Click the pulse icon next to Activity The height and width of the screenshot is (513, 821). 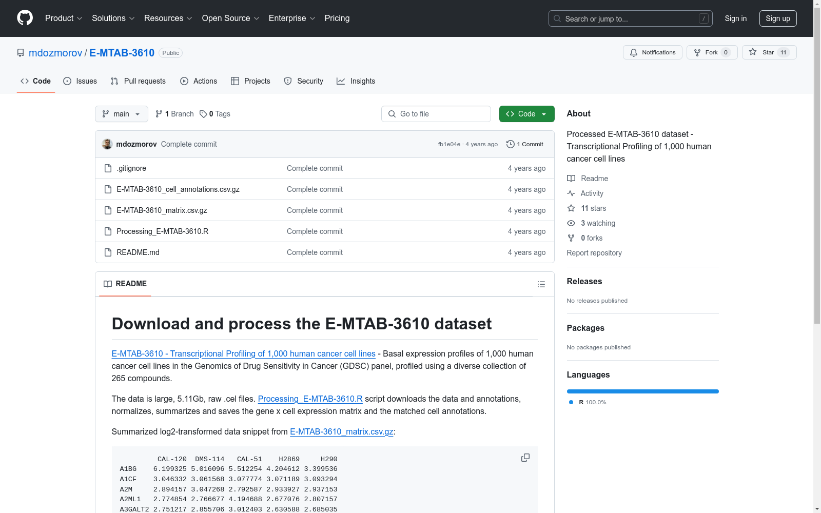(571, 193)
